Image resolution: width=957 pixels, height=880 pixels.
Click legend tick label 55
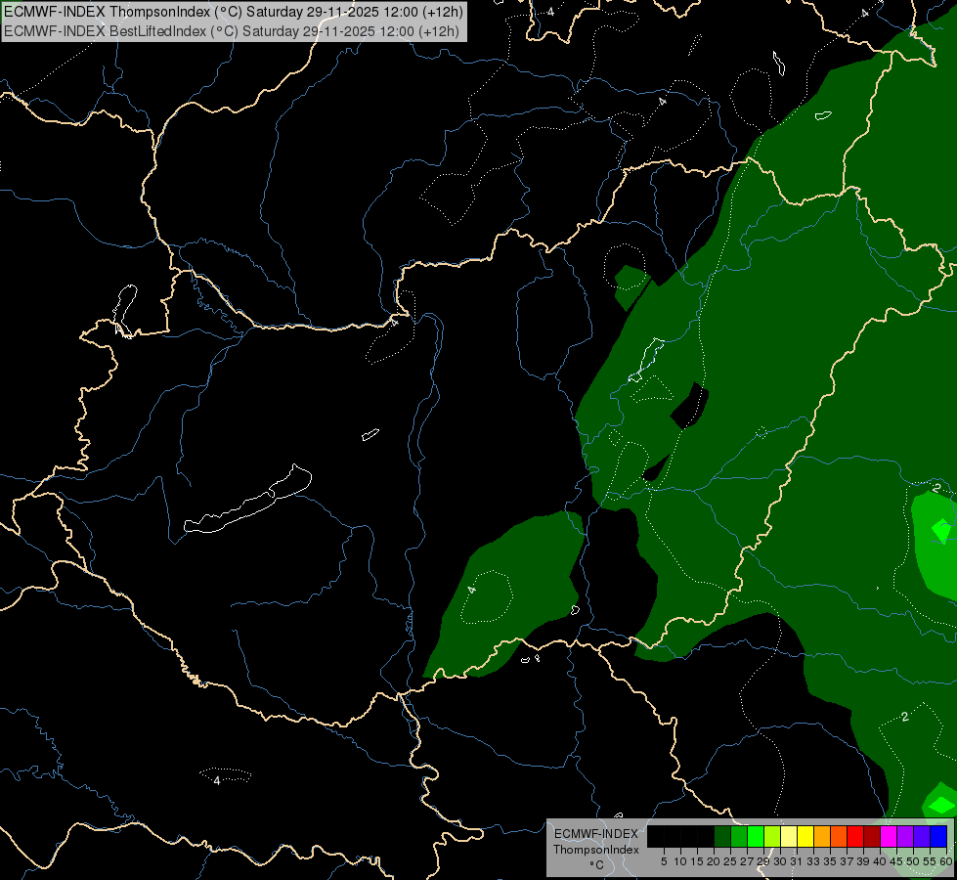tap(929, 861)
